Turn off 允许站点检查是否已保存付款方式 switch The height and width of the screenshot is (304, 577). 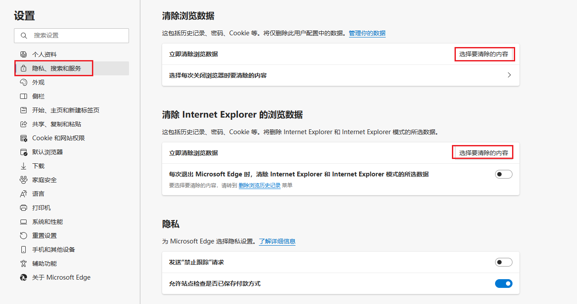(x=503, y=284)
